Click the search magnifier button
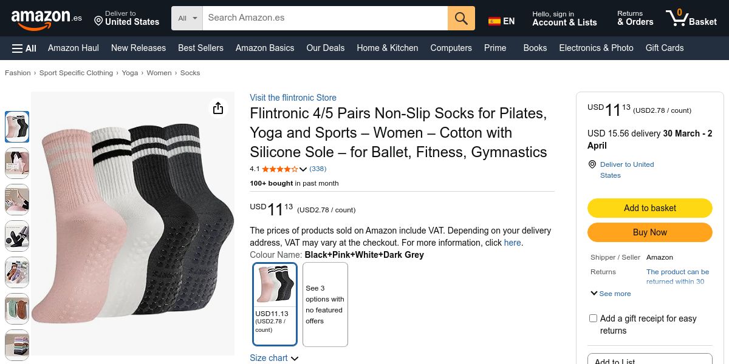Screen dimensions: 729x364 coord(461,18)
